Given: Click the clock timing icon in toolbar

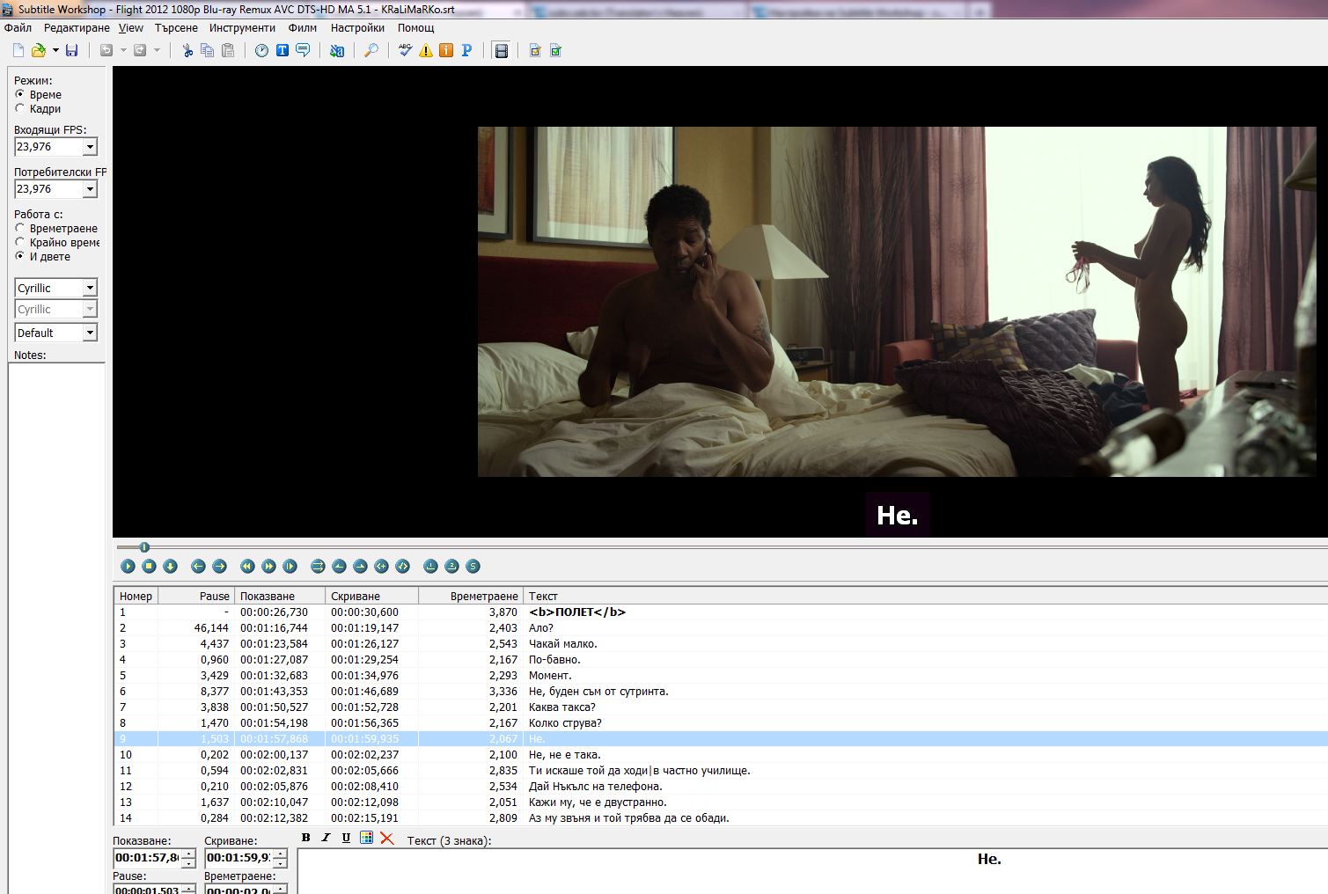Looking at the screenshot, I should click(x=262, y=51).
